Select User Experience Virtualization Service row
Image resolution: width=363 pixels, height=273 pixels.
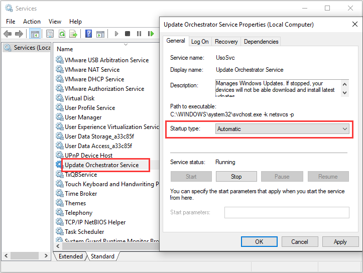112,127
